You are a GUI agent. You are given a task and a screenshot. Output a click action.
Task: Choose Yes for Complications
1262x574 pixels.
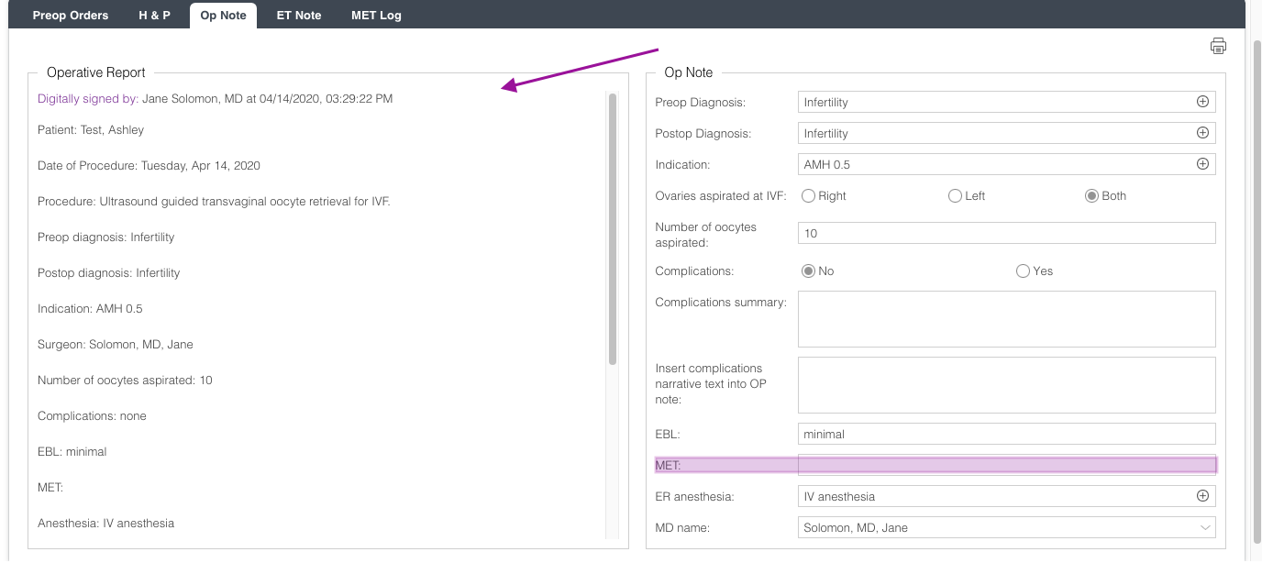coord(1023,270)
